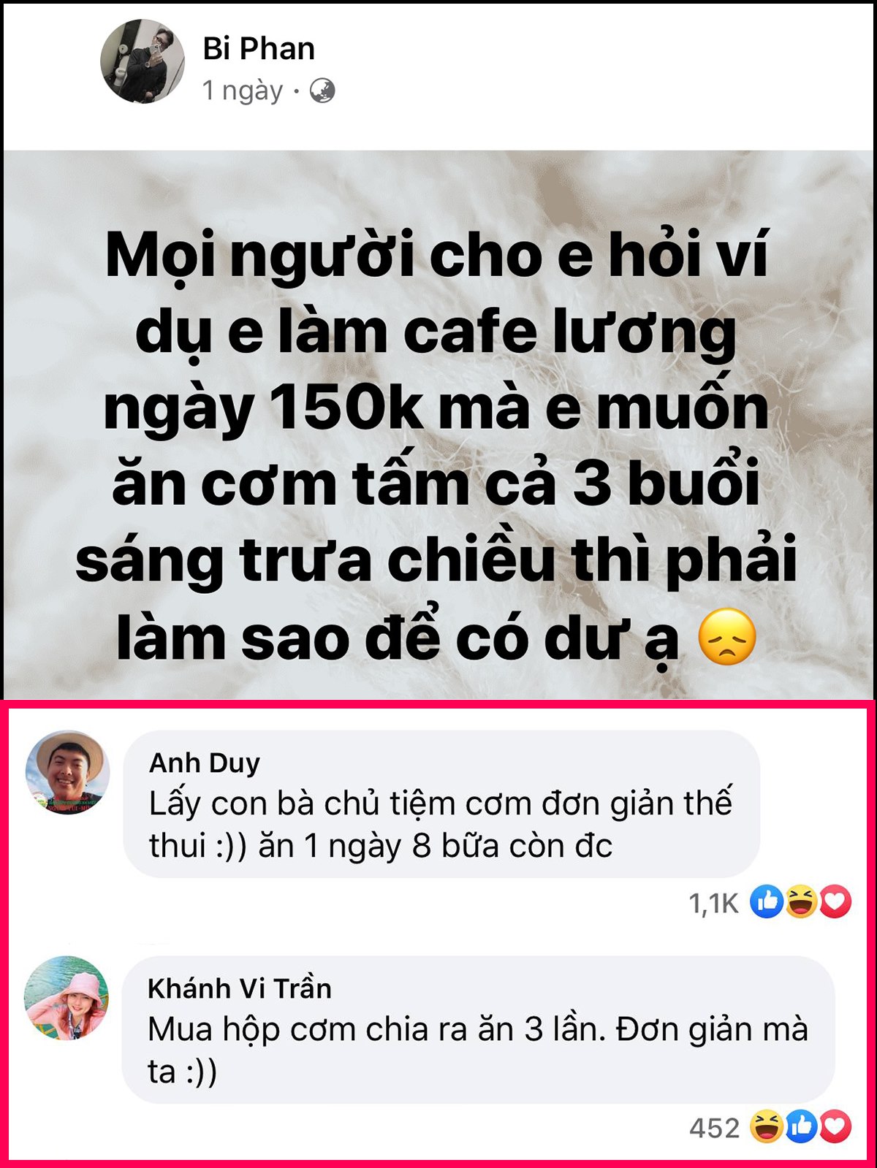Open the 452 reactions count
877x1168 pixels.
(714, 1128)
